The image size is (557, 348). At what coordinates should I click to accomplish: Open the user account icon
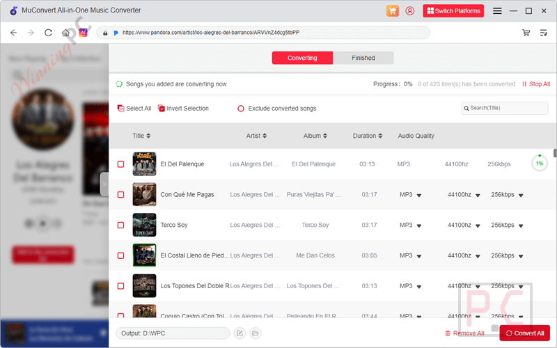409,11
